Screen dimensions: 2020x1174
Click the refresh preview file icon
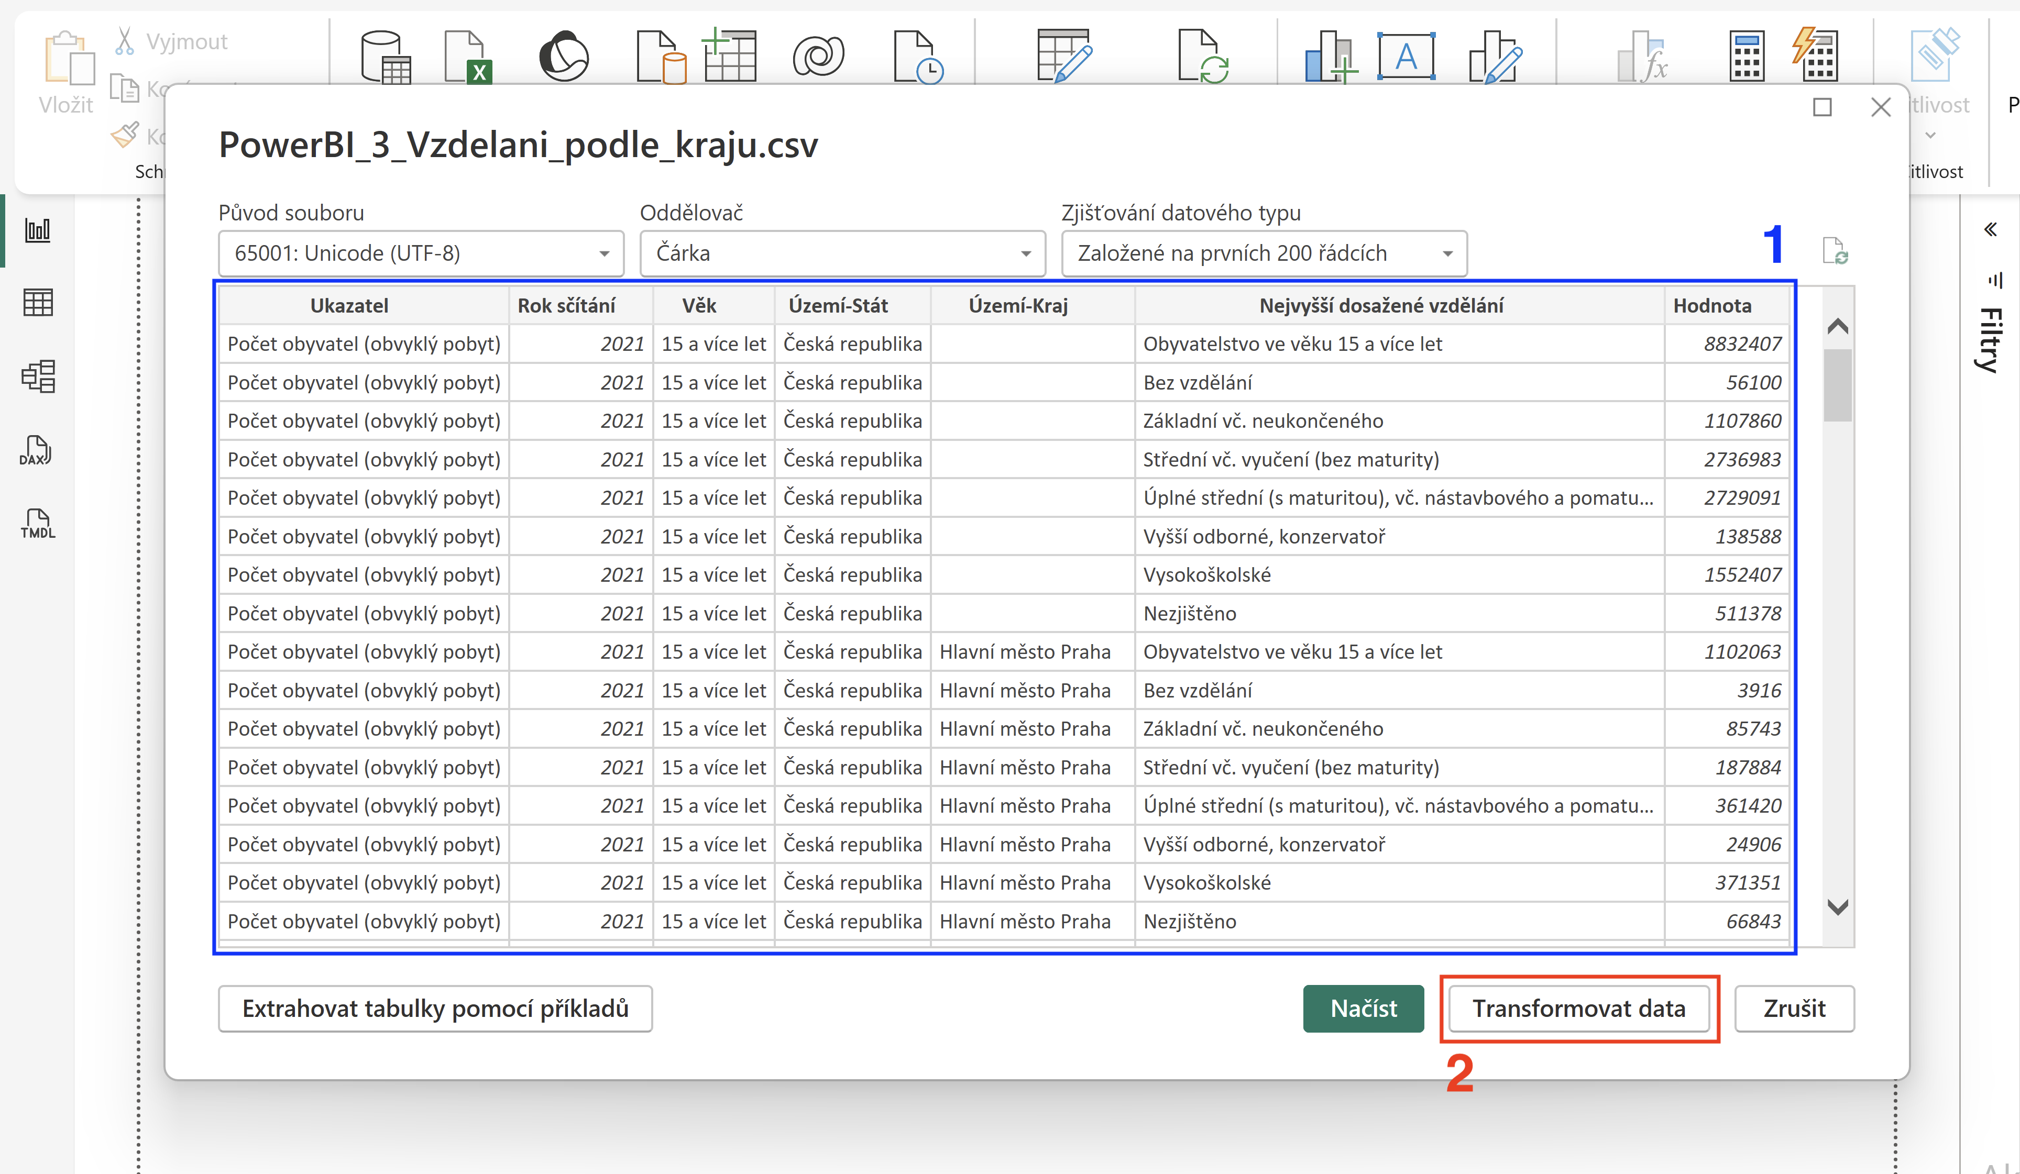coord(1835,251)
